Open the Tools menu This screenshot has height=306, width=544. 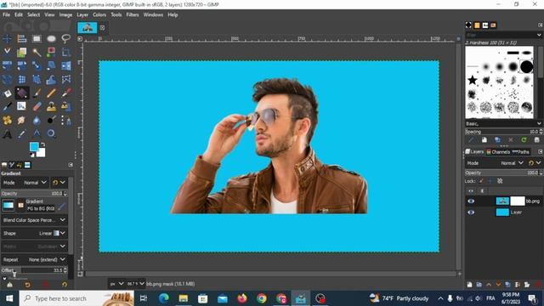click(116, 15)
